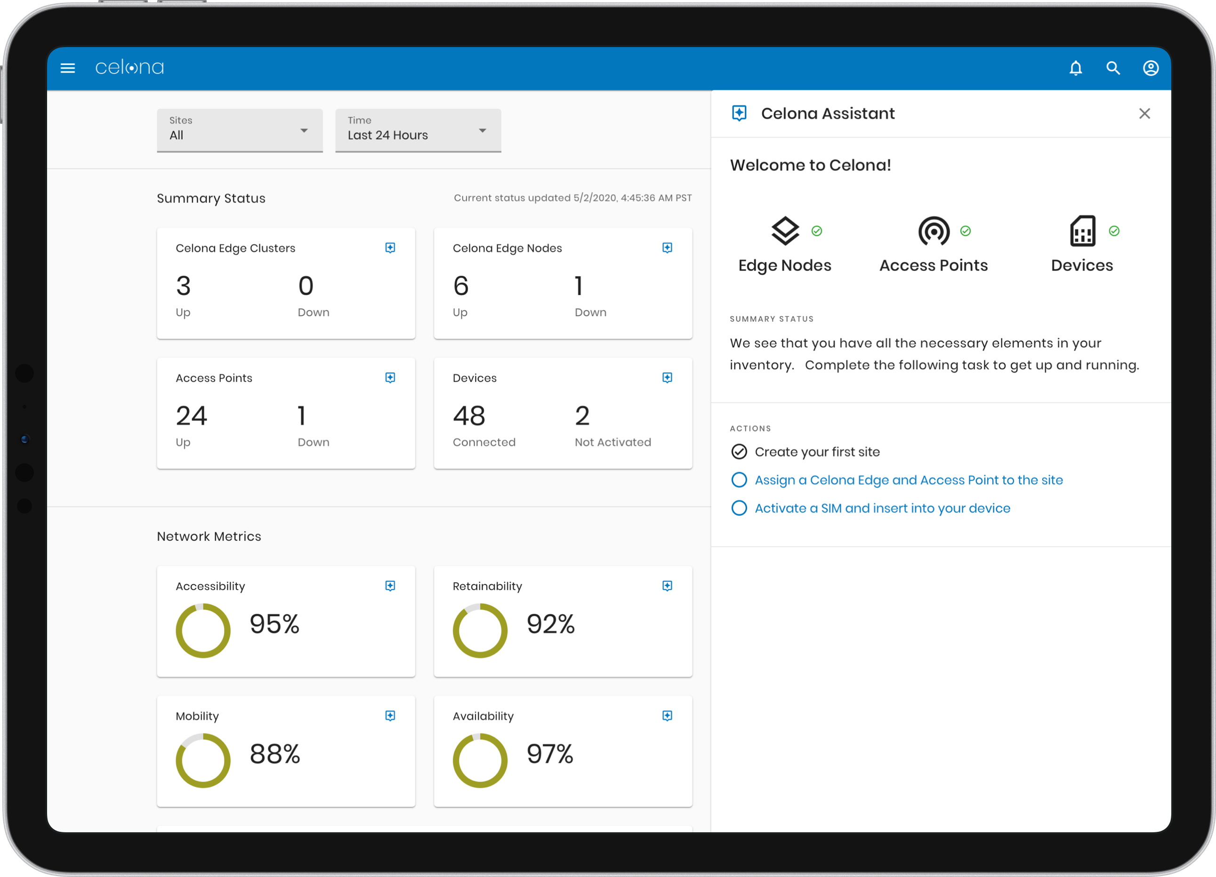Open the notifications bell

tap(1076, 68)
